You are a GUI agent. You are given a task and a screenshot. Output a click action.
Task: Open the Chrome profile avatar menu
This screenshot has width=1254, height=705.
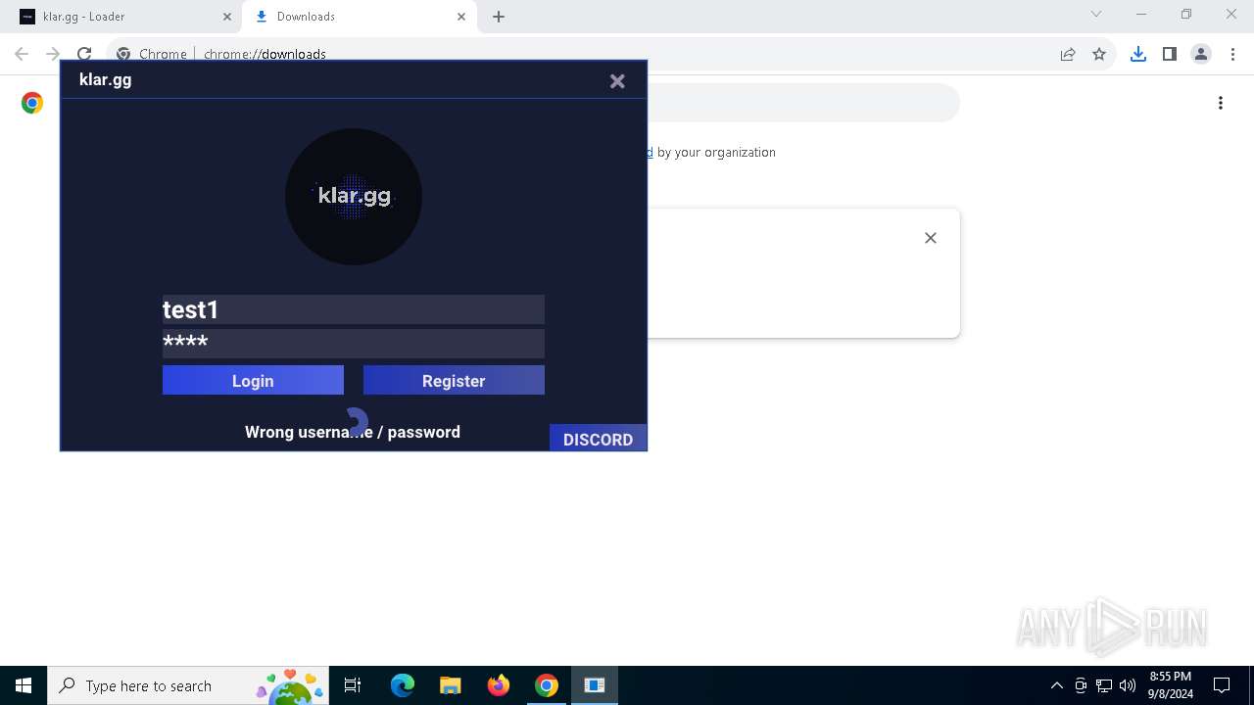pyautogui.click(x=1201, y=54)
